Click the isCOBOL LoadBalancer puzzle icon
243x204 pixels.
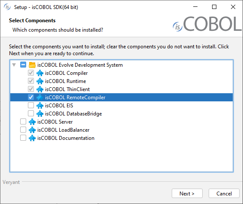[x=32, y=130]
